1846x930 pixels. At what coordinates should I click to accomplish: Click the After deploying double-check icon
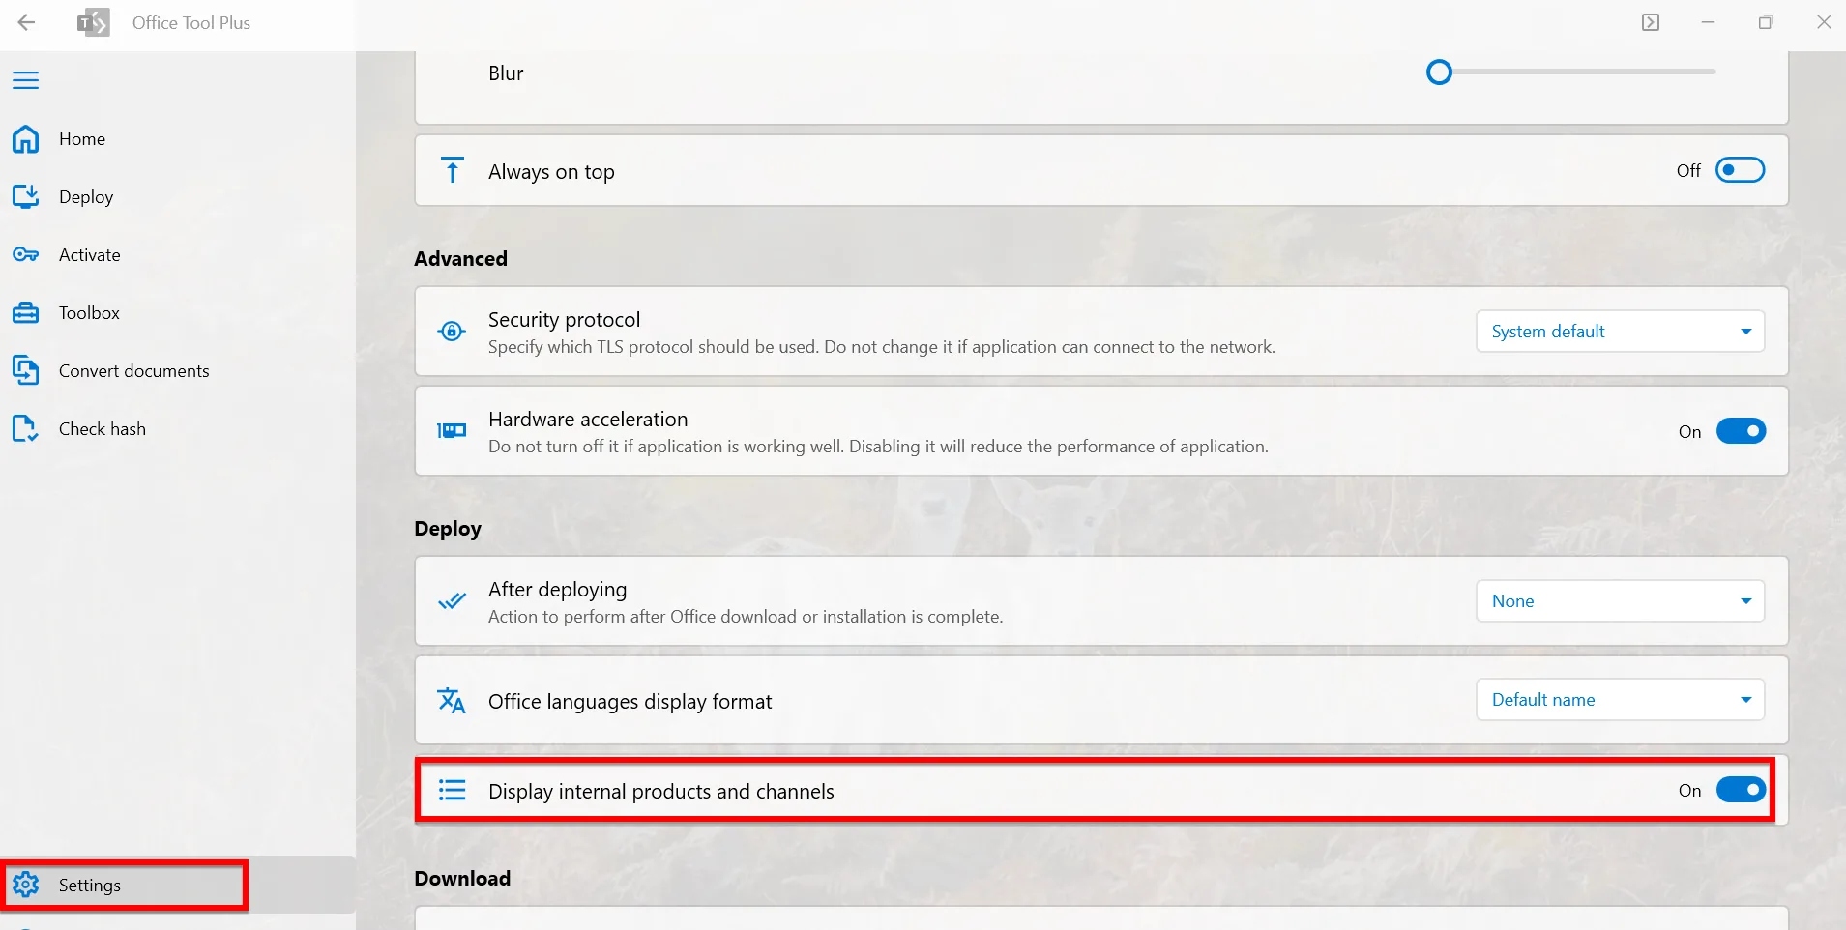coord(452,601)
